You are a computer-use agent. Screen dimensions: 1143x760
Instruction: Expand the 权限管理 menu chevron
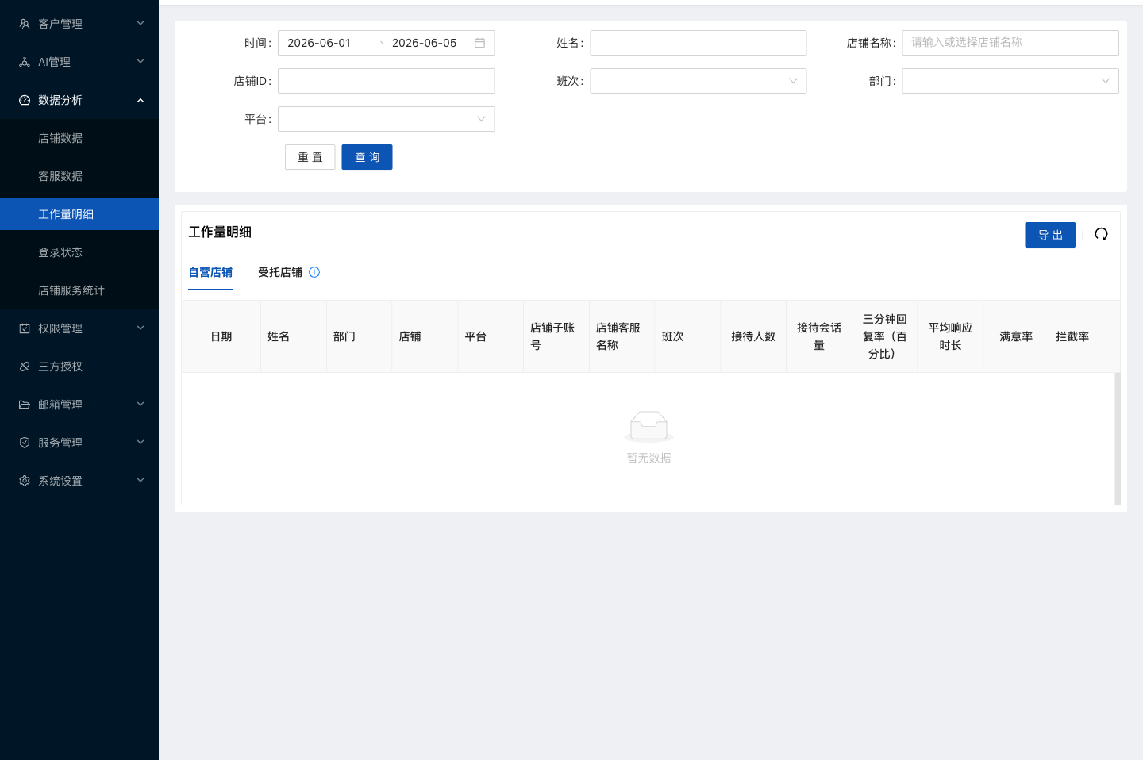click(x=140, y=328)
